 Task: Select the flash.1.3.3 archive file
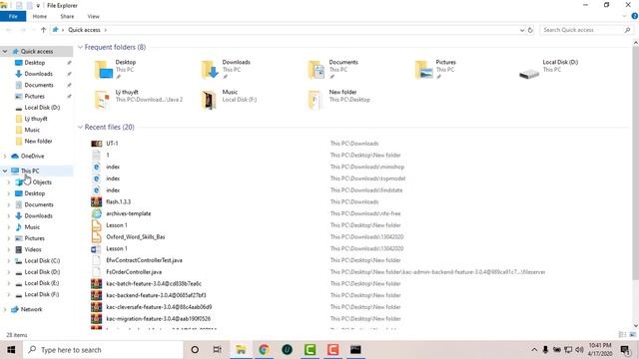118,201
